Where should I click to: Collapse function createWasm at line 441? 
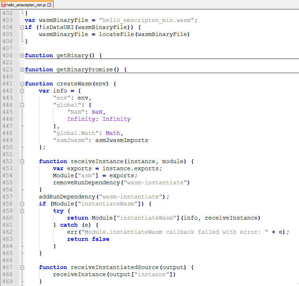22,84
